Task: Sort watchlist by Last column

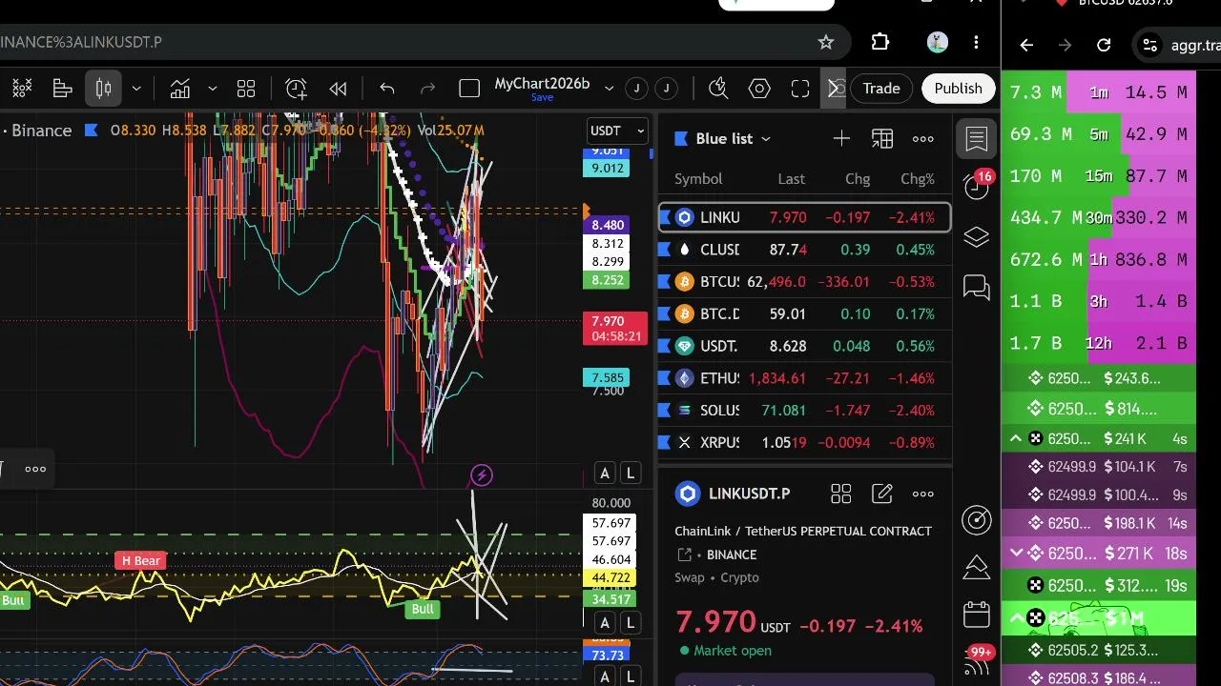Action: pos(791,179)
